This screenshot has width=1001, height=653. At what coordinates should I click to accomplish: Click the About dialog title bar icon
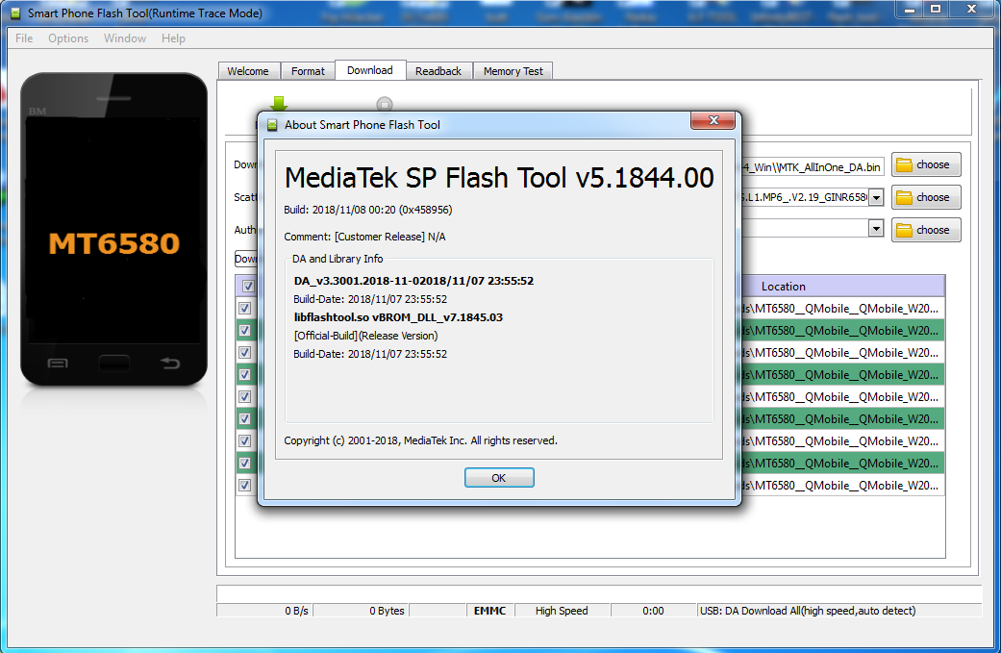click(272, 125)
